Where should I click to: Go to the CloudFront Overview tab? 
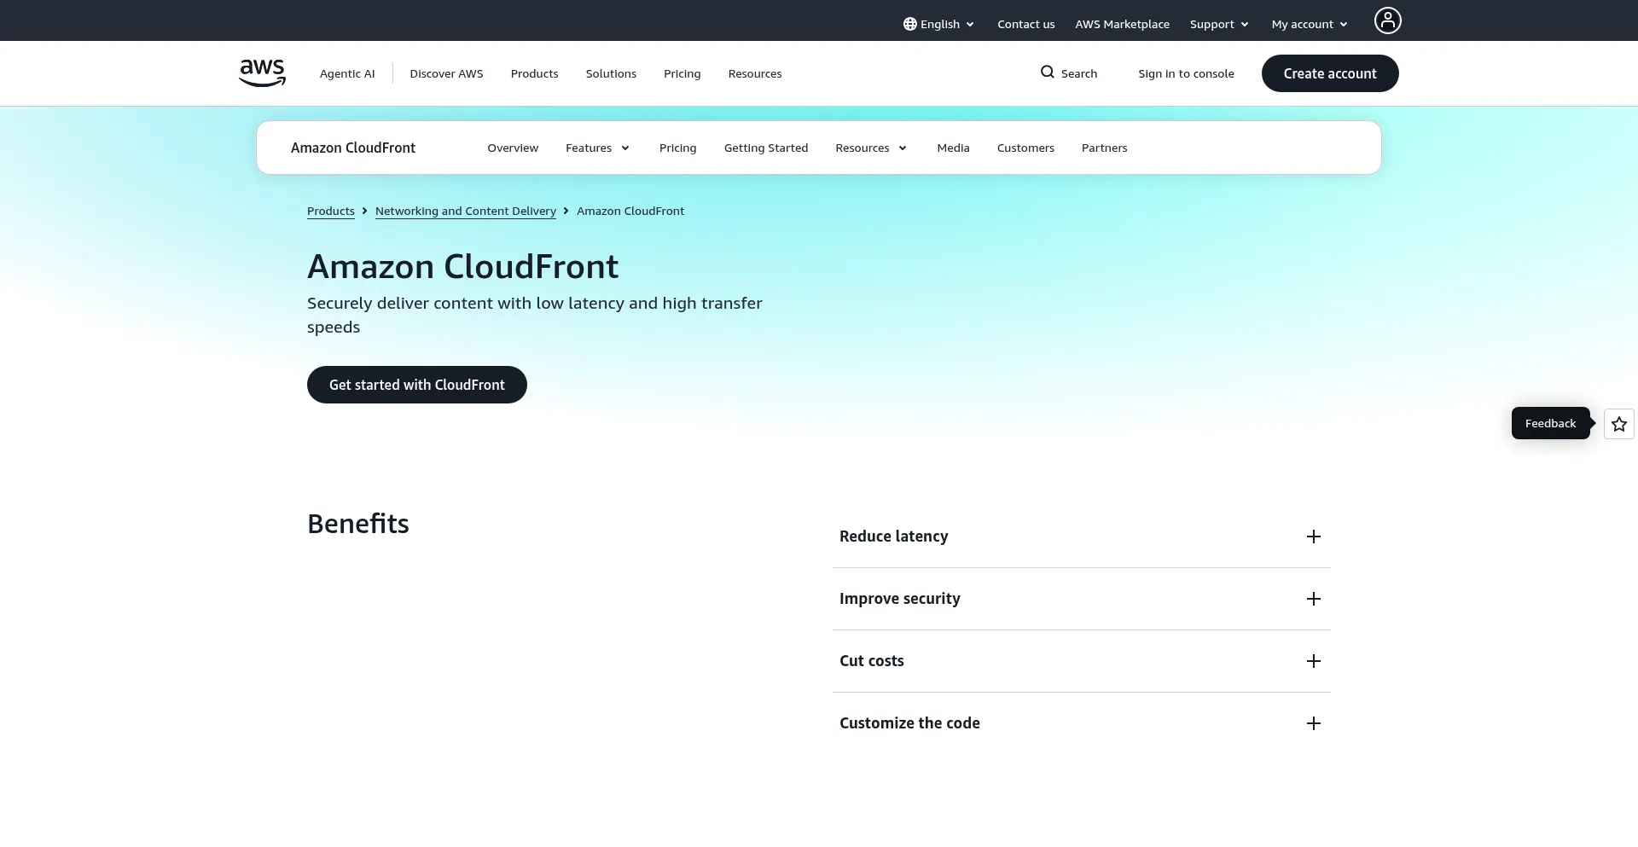pyautogui.click(x=513, y=148)
